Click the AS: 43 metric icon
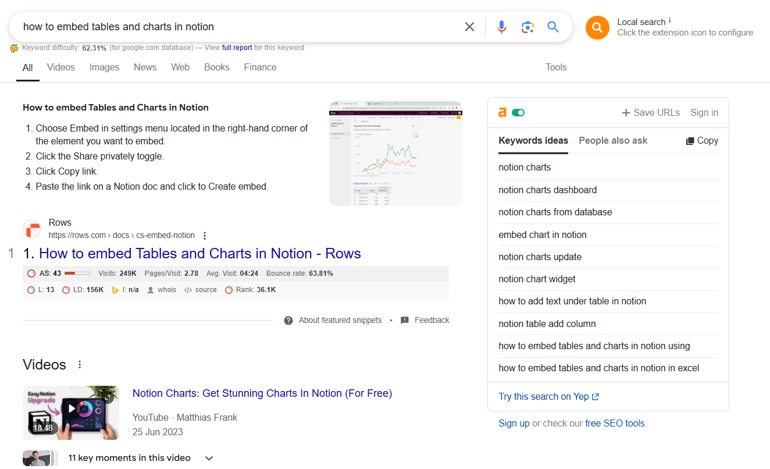This screenshot has height=469, width=770. pos(31,273)
